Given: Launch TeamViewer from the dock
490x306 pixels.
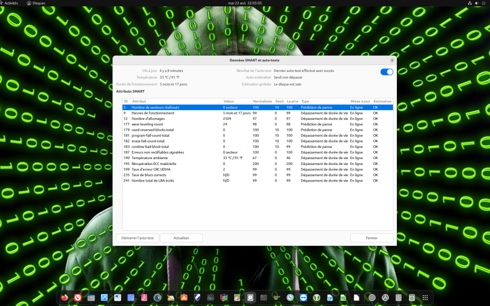Looking at the screenshot, I should (x=303, y=297).
